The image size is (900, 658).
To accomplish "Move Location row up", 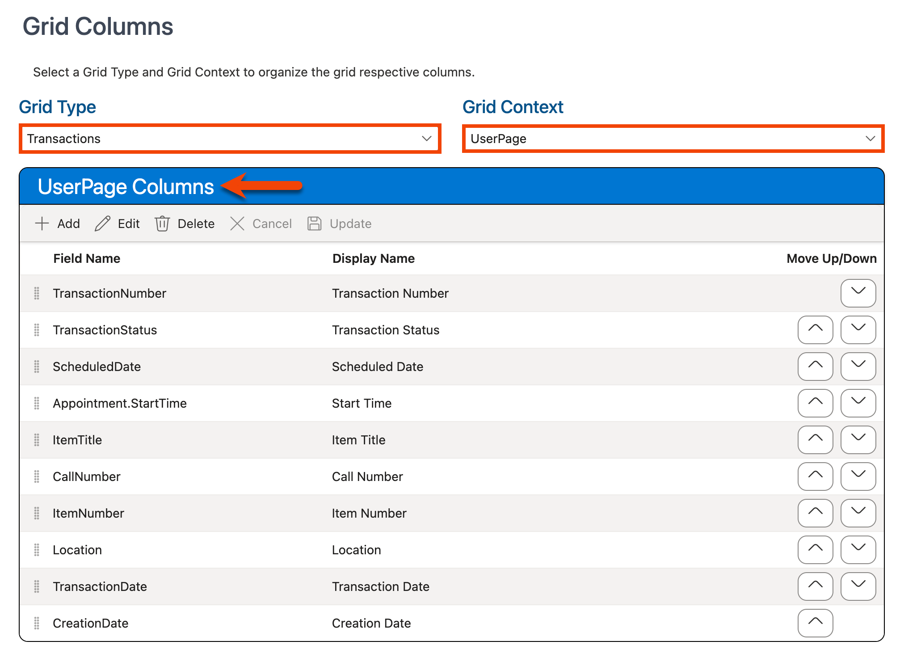I will (815, 550).
